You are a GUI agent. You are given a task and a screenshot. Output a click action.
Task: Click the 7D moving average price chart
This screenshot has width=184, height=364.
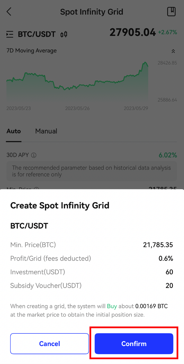pyautogui.click(x=77, y=81)
